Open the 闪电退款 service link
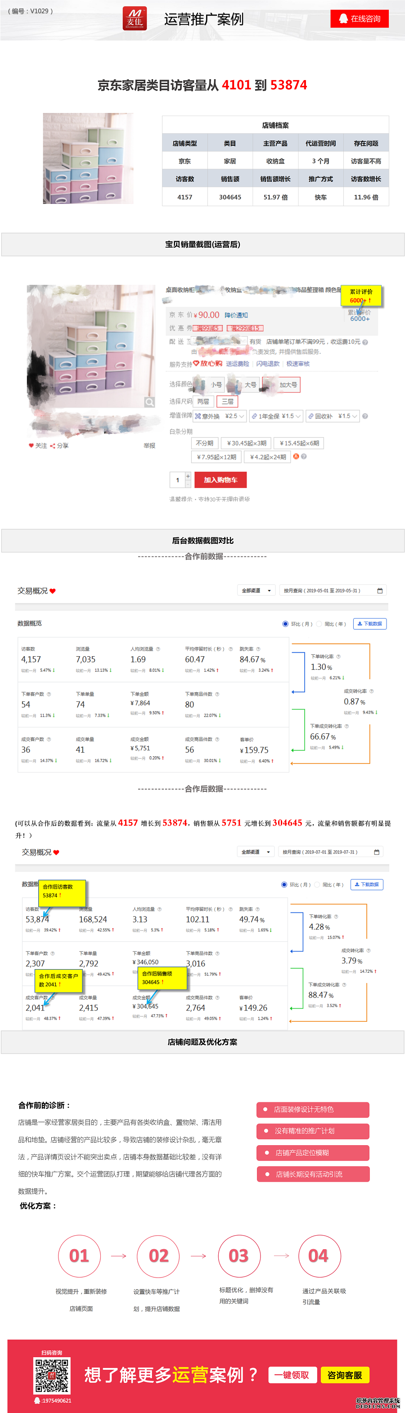This screenshot has height=1413, width=405. [x=268, y=363]
